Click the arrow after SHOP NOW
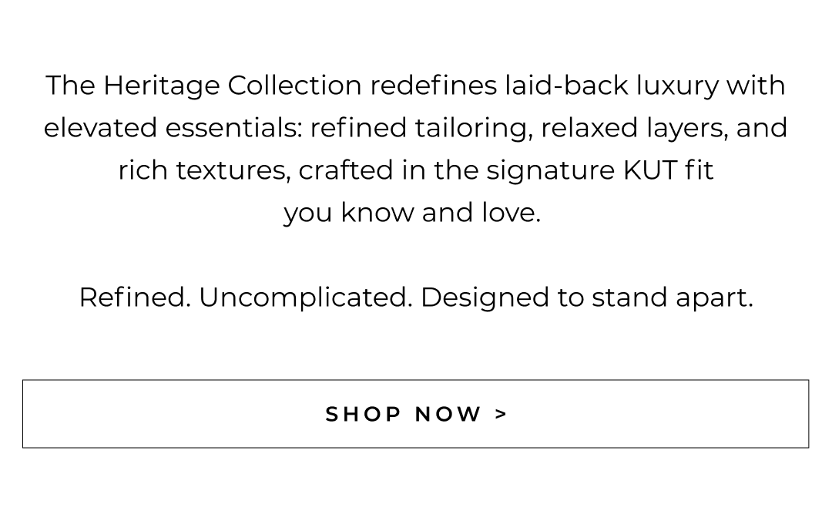 (502, 414)
